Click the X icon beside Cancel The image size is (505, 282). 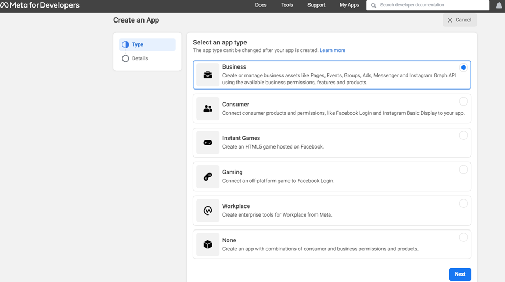450,20
